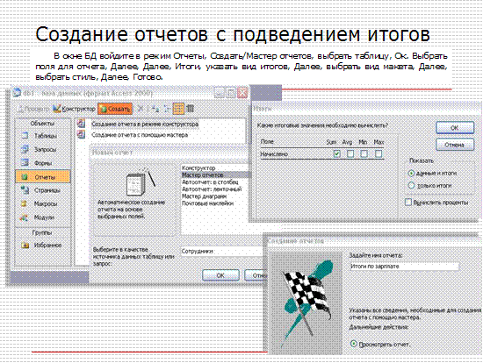Select Отчеты in the objects panel

point(42,177)
